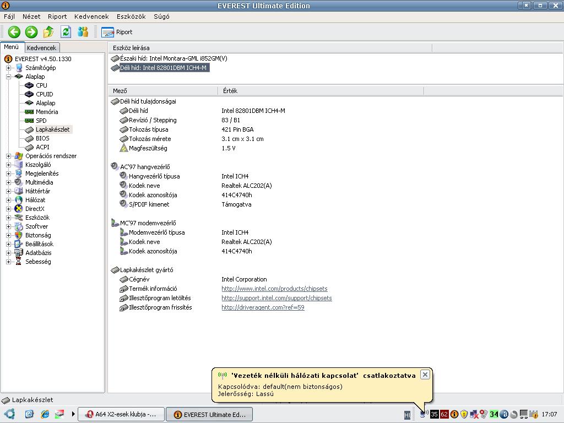Click the Adatbázis database icon in the tree
The height and width of the screenshot is (423, 564).
click(19, 253)
